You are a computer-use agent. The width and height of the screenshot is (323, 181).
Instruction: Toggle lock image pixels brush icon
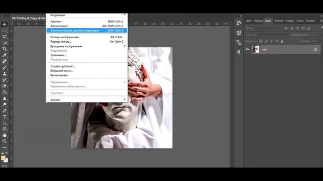[x=266, y=41]
